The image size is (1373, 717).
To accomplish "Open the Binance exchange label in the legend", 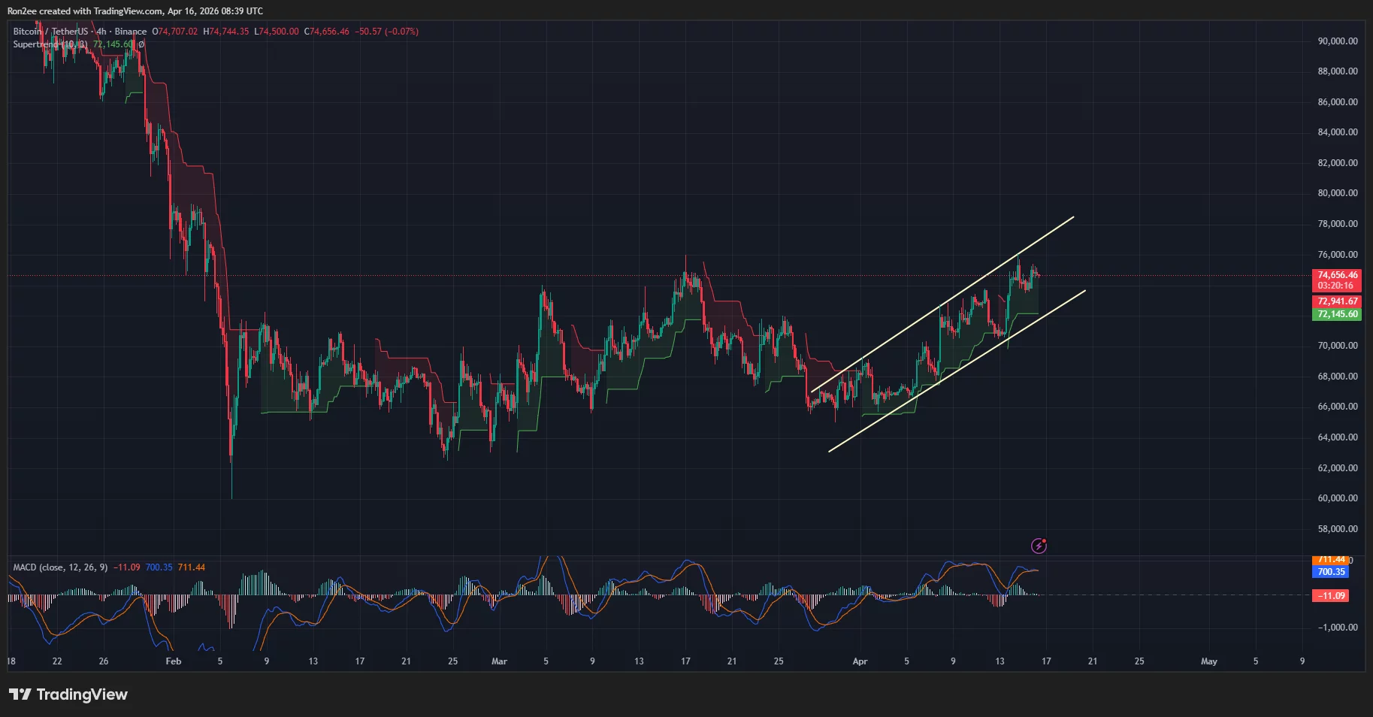I will coord(131,32).
